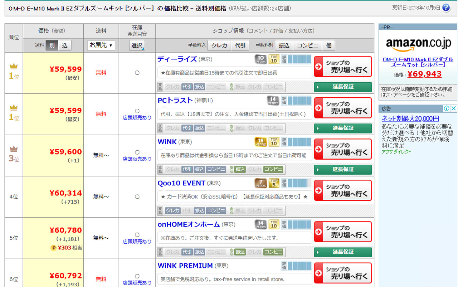Go to WiNK PREMIUM shop sales page
Screen dimensions: 458x287
[343, 273]
